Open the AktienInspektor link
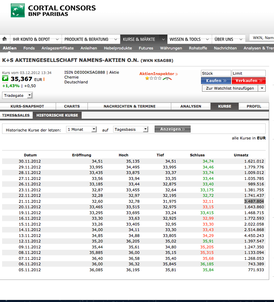The height and width of the screenshot is (302, 274). pyautogui.click(x=158, y=74)
